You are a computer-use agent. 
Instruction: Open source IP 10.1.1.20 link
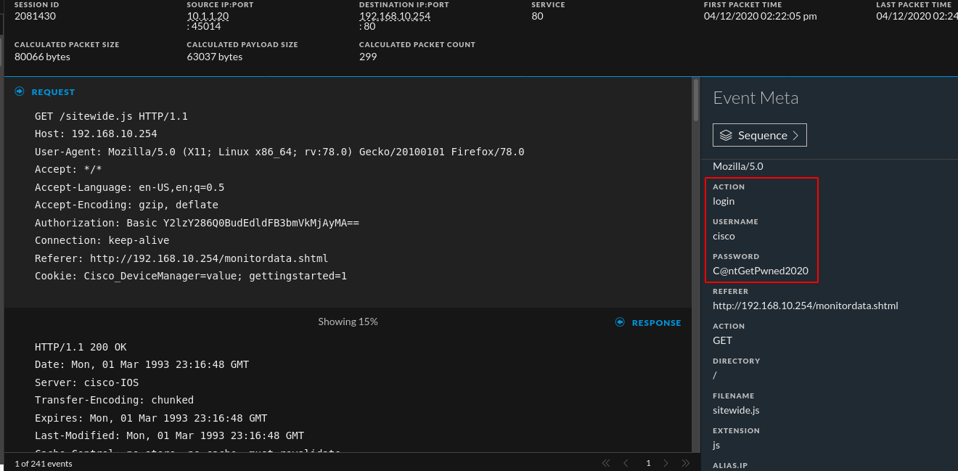208,16
